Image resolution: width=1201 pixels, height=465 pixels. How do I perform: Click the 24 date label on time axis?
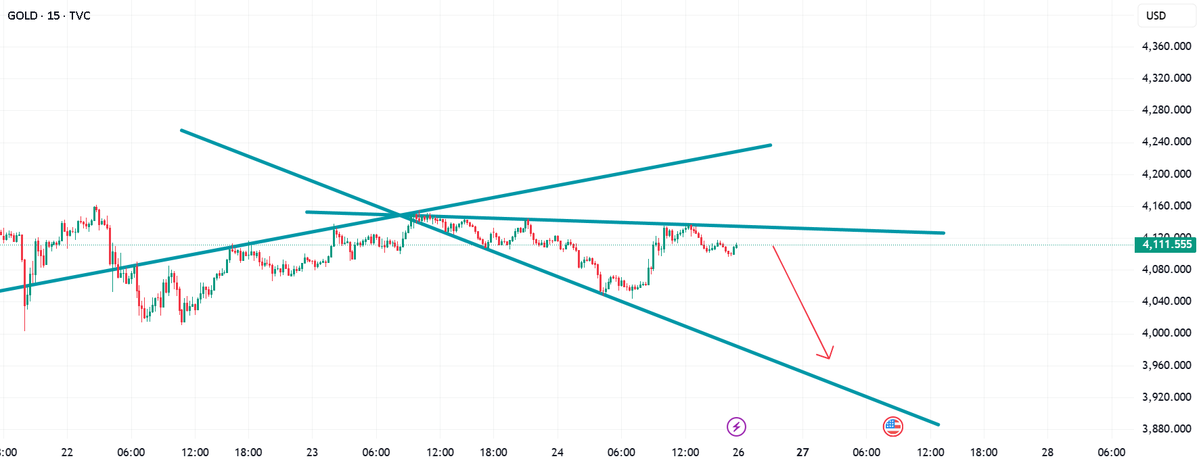pos(558,452)
